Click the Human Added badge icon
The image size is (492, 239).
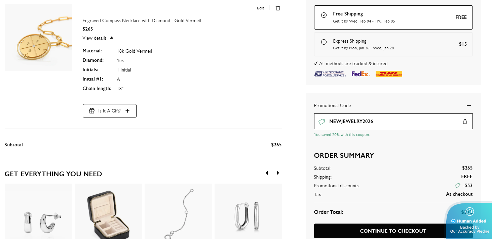(469, 212)
